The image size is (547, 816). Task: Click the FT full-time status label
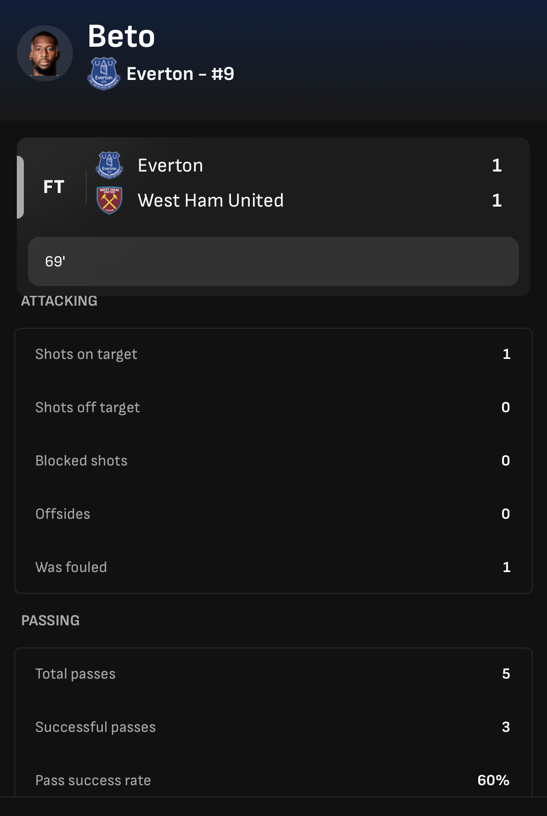(53, 187)
